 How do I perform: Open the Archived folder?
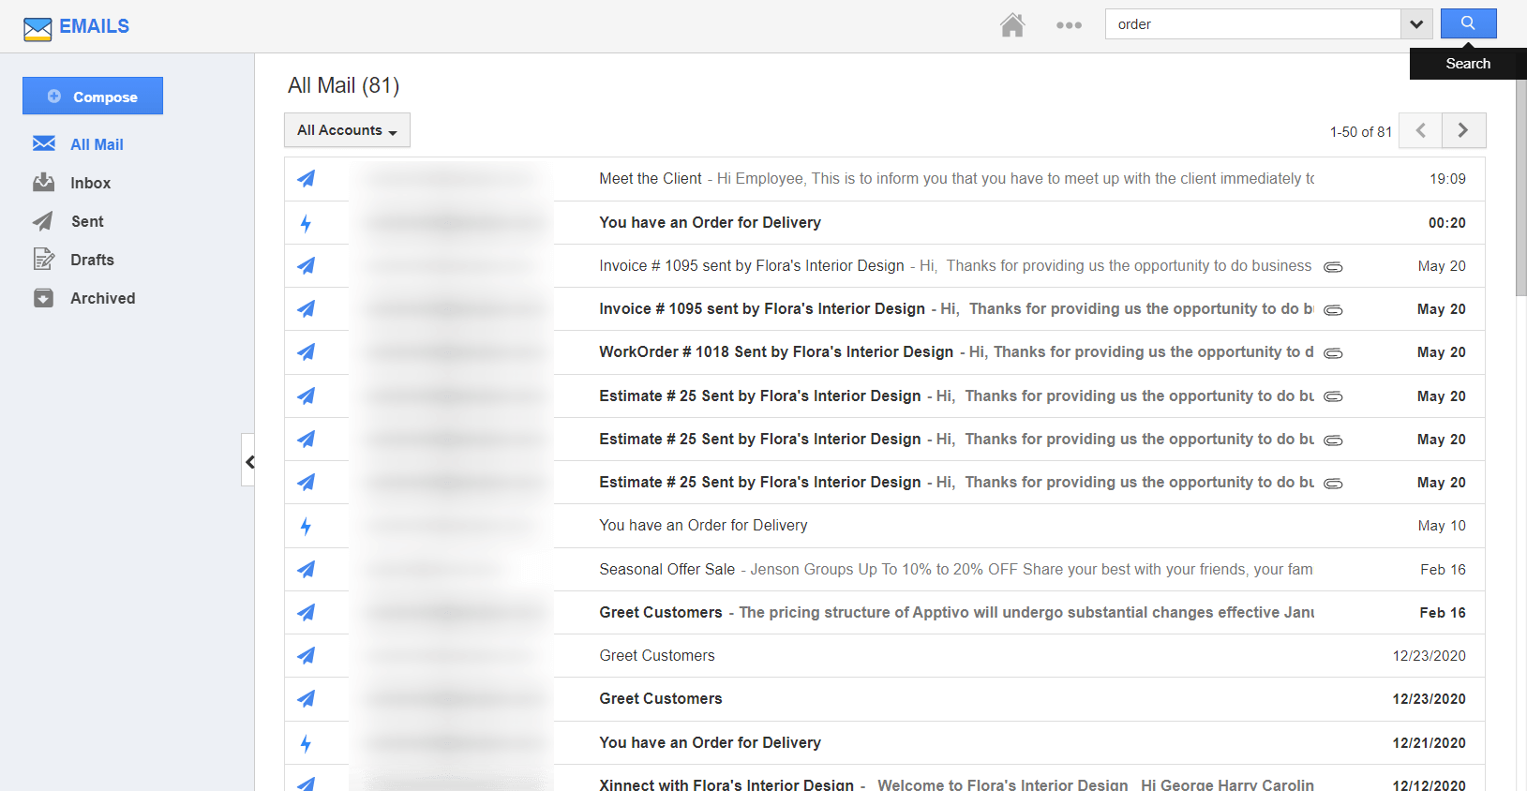click(x=103, y=298)
